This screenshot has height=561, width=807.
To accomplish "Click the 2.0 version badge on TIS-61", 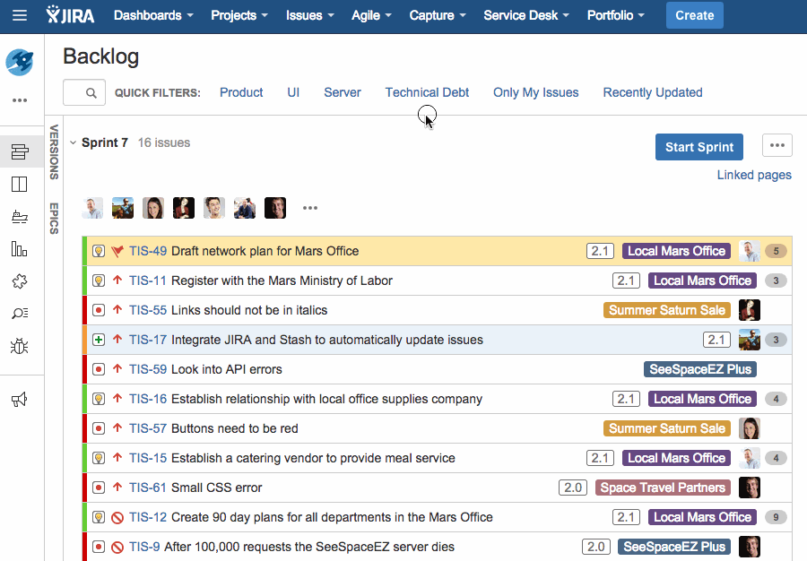I will (x=573, y=488).
